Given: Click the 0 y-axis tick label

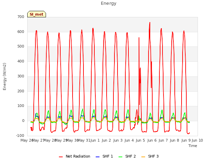Looking at the screenshot, I should (x=23, y=121).
